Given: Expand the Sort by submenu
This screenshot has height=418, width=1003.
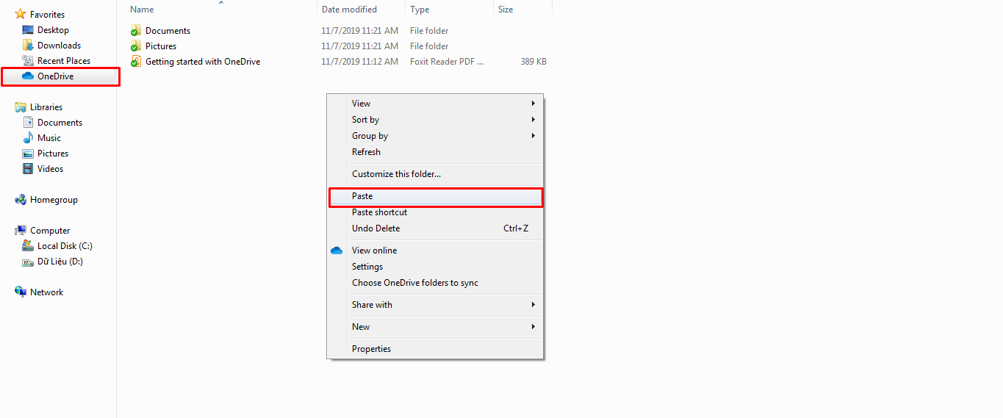Looking at the screenshot, I should [x=435, y=120].
